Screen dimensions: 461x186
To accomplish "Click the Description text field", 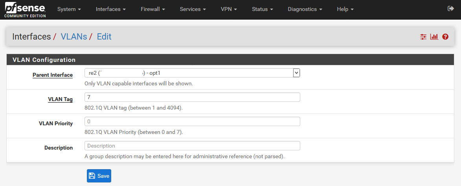I will [192, 146].
